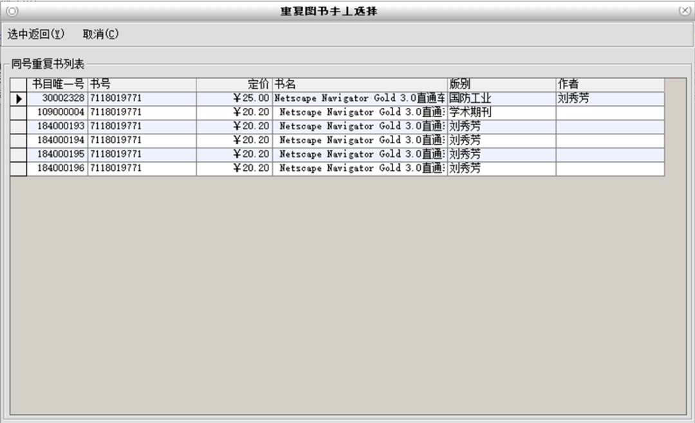Click the 取消(C) menu item
This screenshot has height=423, width=695.
[100, 34]
